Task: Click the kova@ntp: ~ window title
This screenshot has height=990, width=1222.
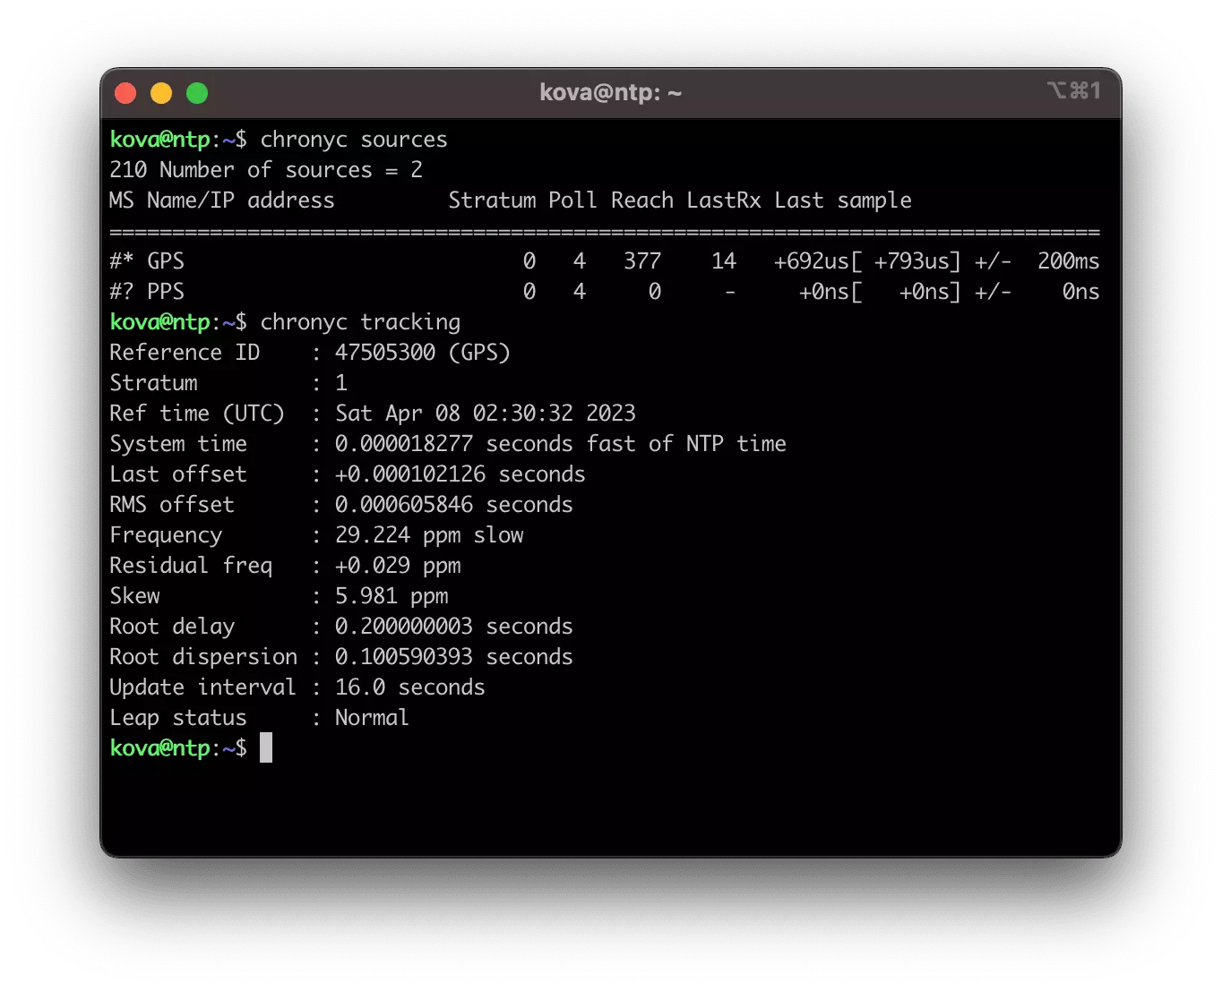Action: (610, 92)
